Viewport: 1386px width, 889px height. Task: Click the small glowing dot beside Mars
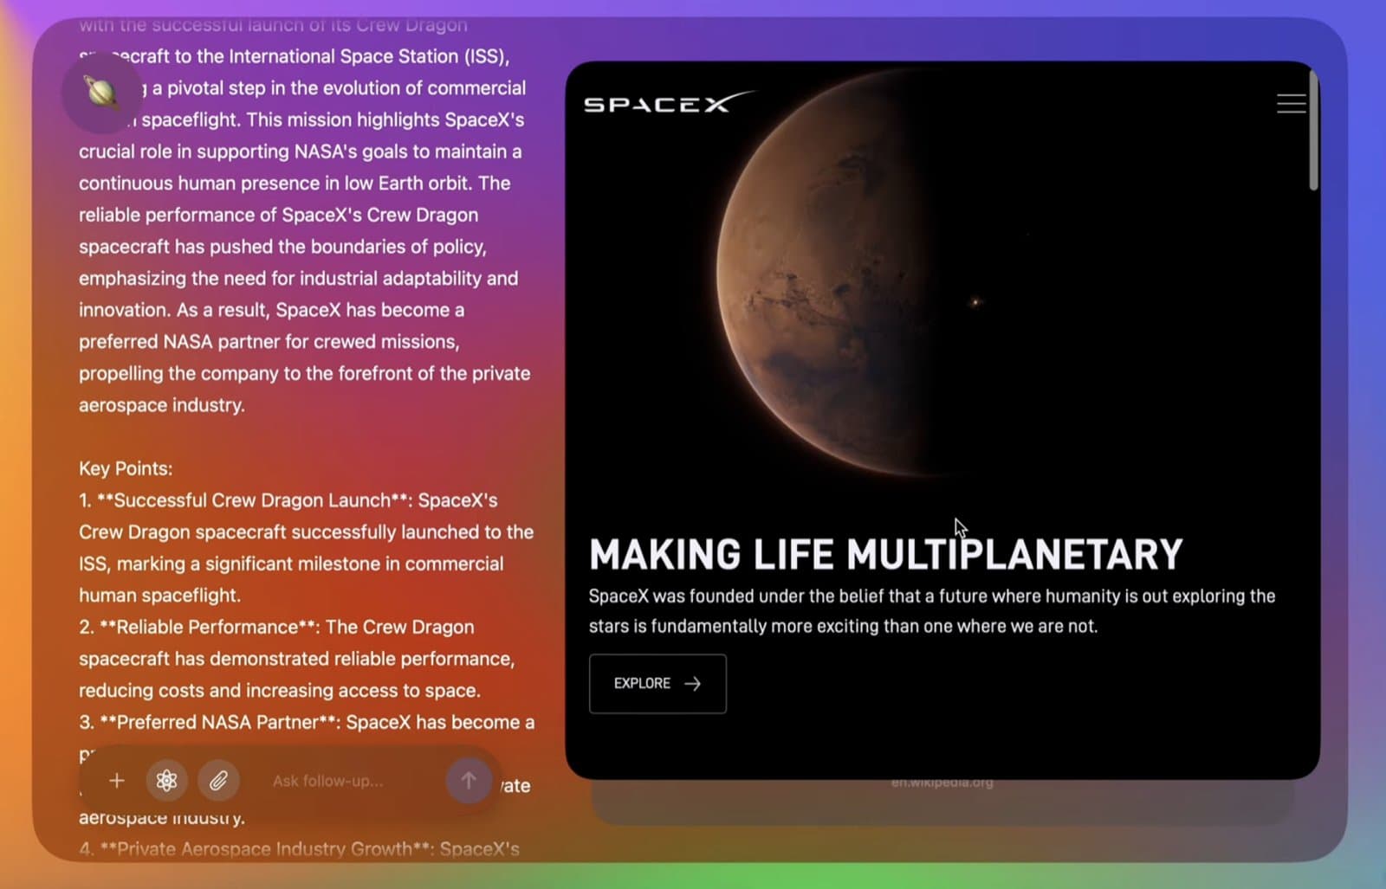975,302
